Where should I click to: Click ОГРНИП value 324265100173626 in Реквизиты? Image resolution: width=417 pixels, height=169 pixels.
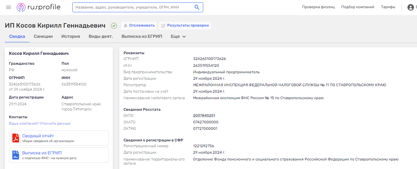click(209, 59)
